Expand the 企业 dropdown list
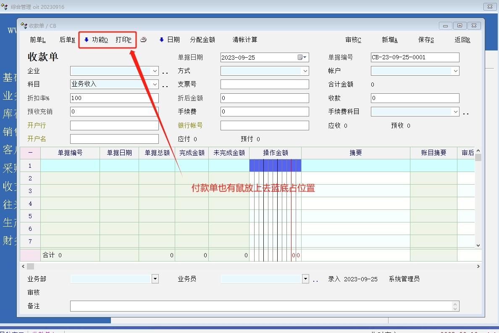499x333 pixels. 155,71
